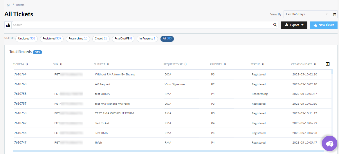This screenshot has width=339, height=154.
Task: Filter by Registered 339 status
Action: (52, 39)
